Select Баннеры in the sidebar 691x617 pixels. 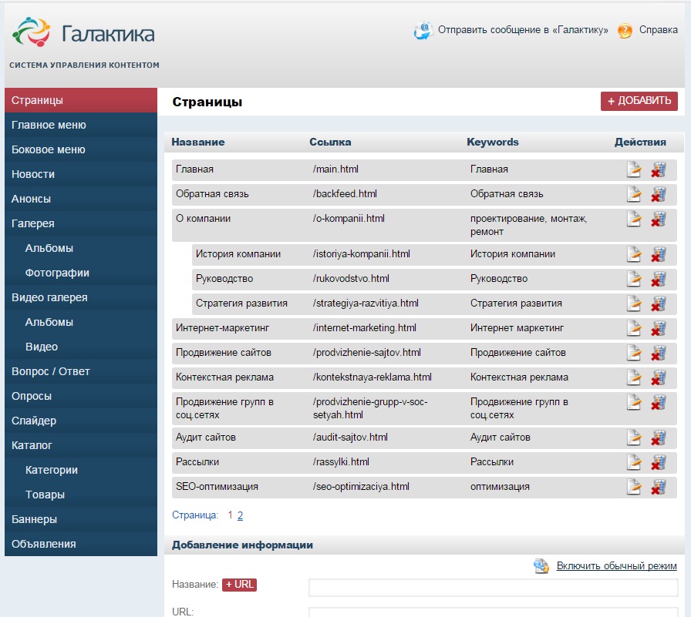tap(81, 519)
